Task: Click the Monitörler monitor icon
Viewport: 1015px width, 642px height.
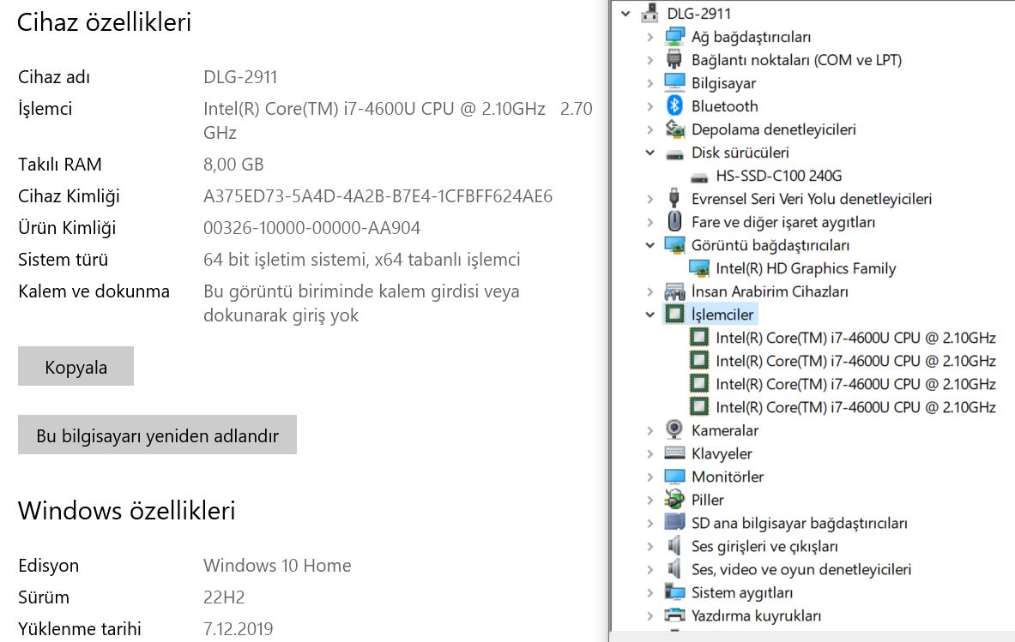Action: point(674,477)
